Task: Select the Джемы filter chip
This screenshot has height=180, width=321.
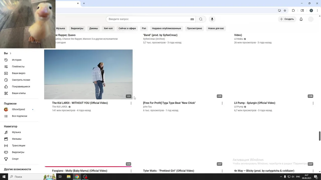Action: click(94, 28)
